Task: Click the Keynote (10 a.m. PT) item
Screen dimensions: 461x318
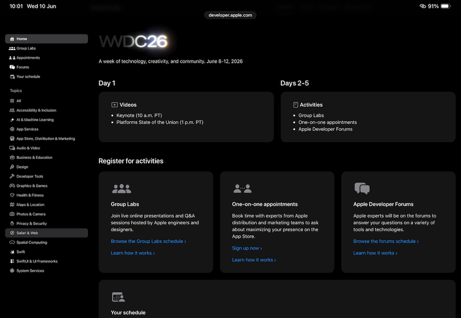Action: coord(139,115)
